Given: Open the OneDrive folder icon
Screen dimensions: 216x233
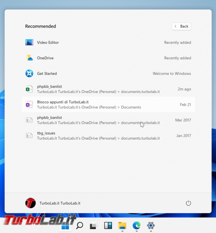Looking at the screenshot, I should pyautogui.click(x=30, y=58).
